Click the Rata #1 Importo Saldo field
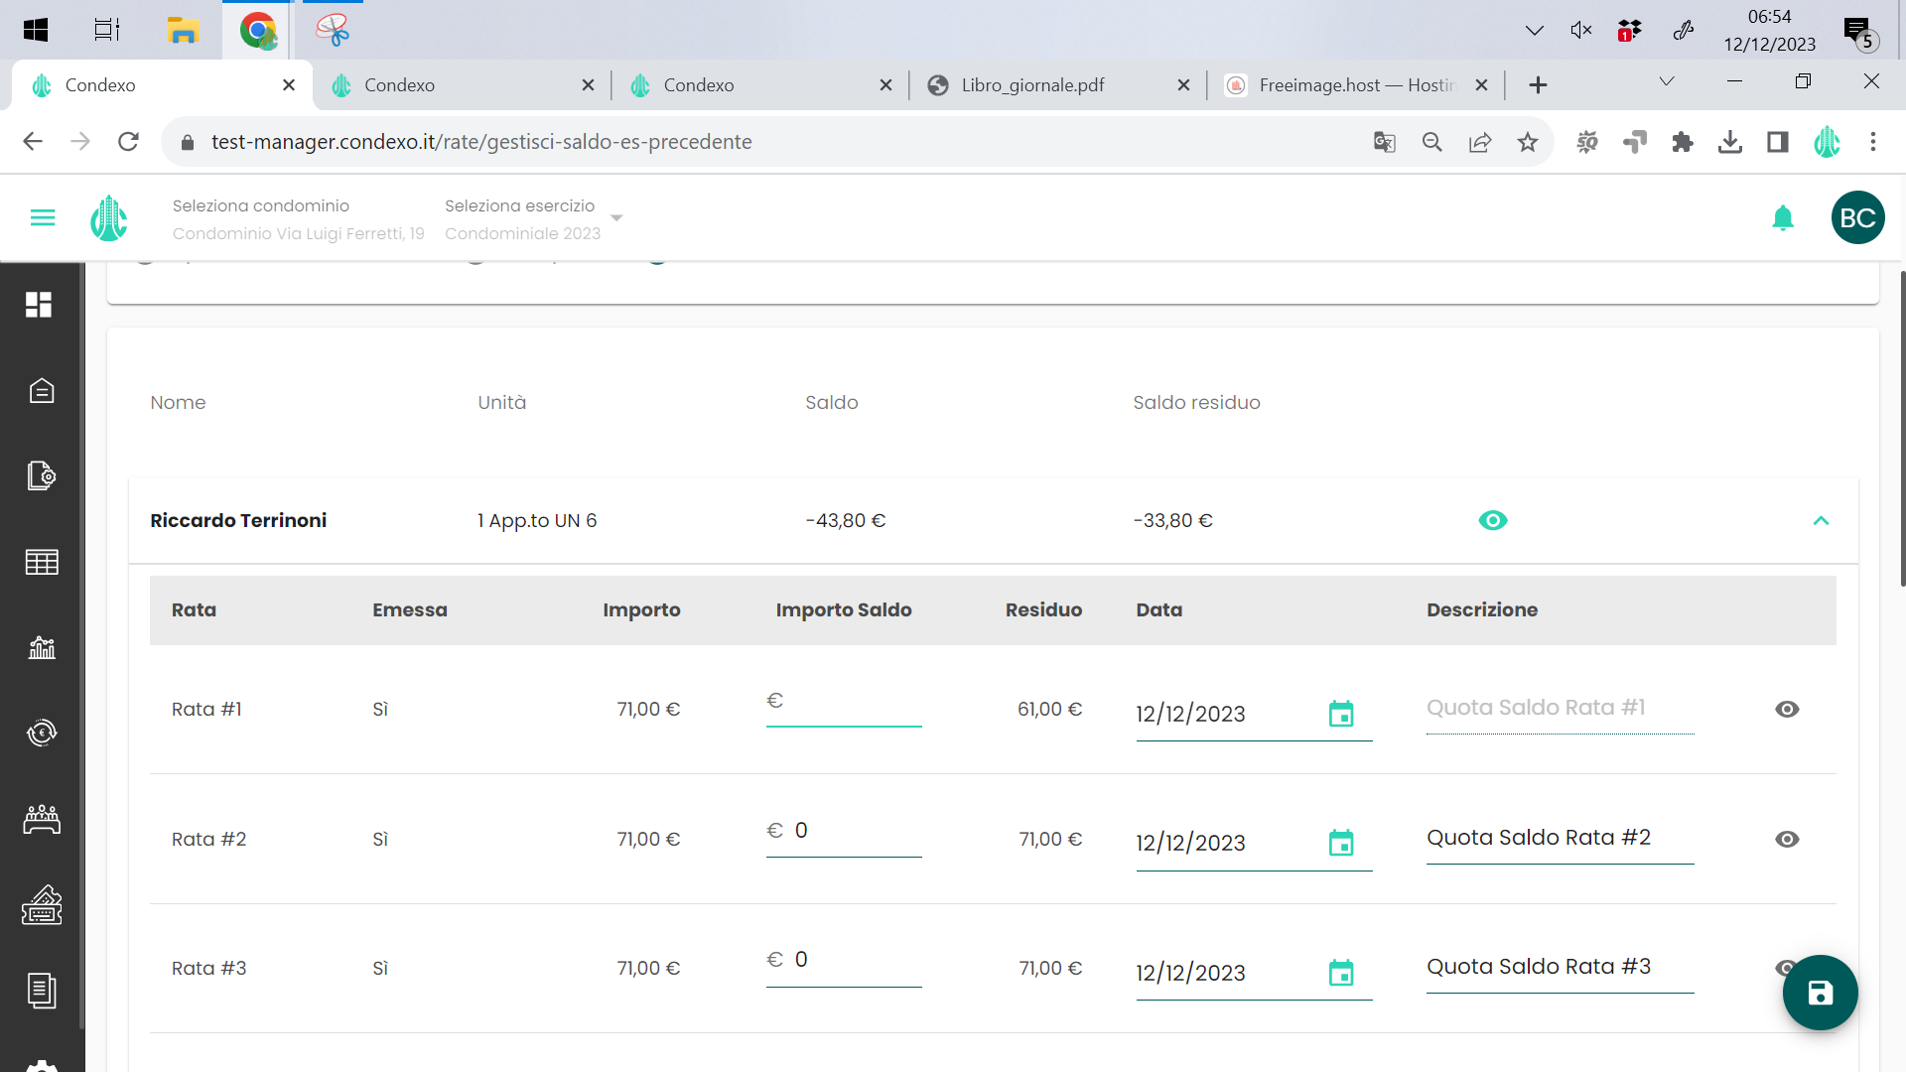 click(x=852, y=702)
